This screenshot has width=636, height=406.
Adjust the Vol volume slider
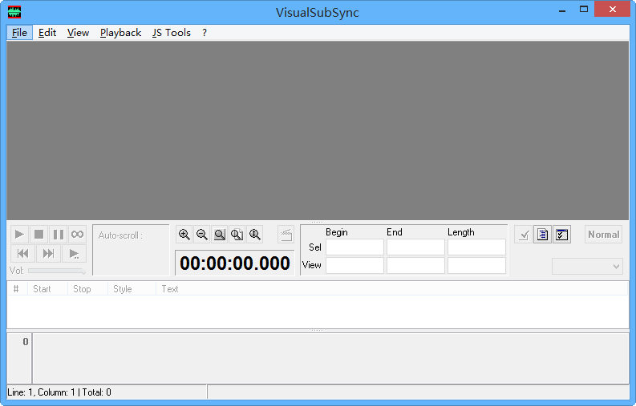click(57, 270)
